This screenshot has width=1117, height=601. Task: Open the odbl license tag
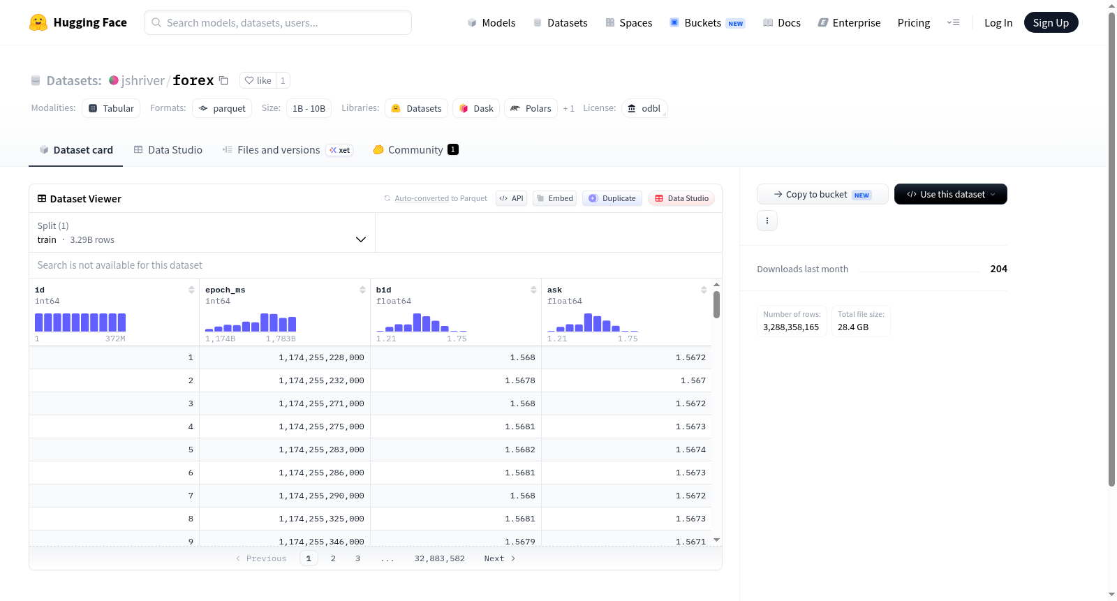(x=644, y=108)
